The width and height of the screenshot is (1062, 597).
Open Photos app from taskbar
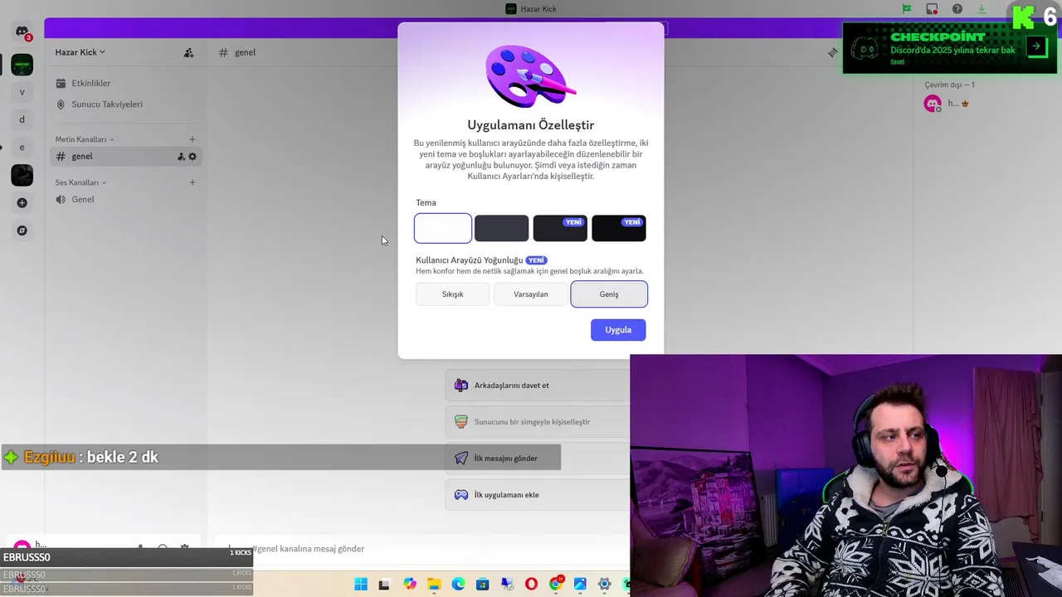580,585
